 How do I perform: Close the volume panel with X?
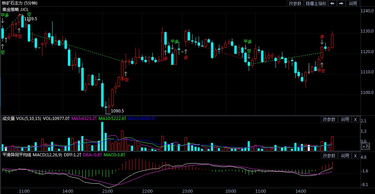click(x=355, y=120)
